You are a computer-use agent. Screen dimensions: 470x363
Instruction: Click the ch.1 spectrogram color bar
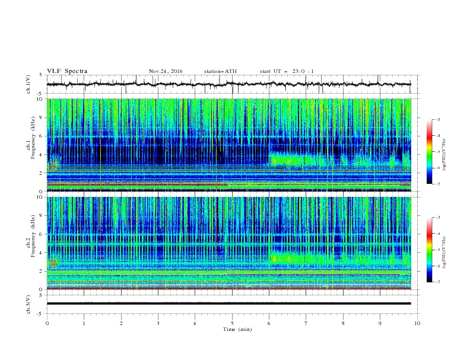click(x=429, y=152)
